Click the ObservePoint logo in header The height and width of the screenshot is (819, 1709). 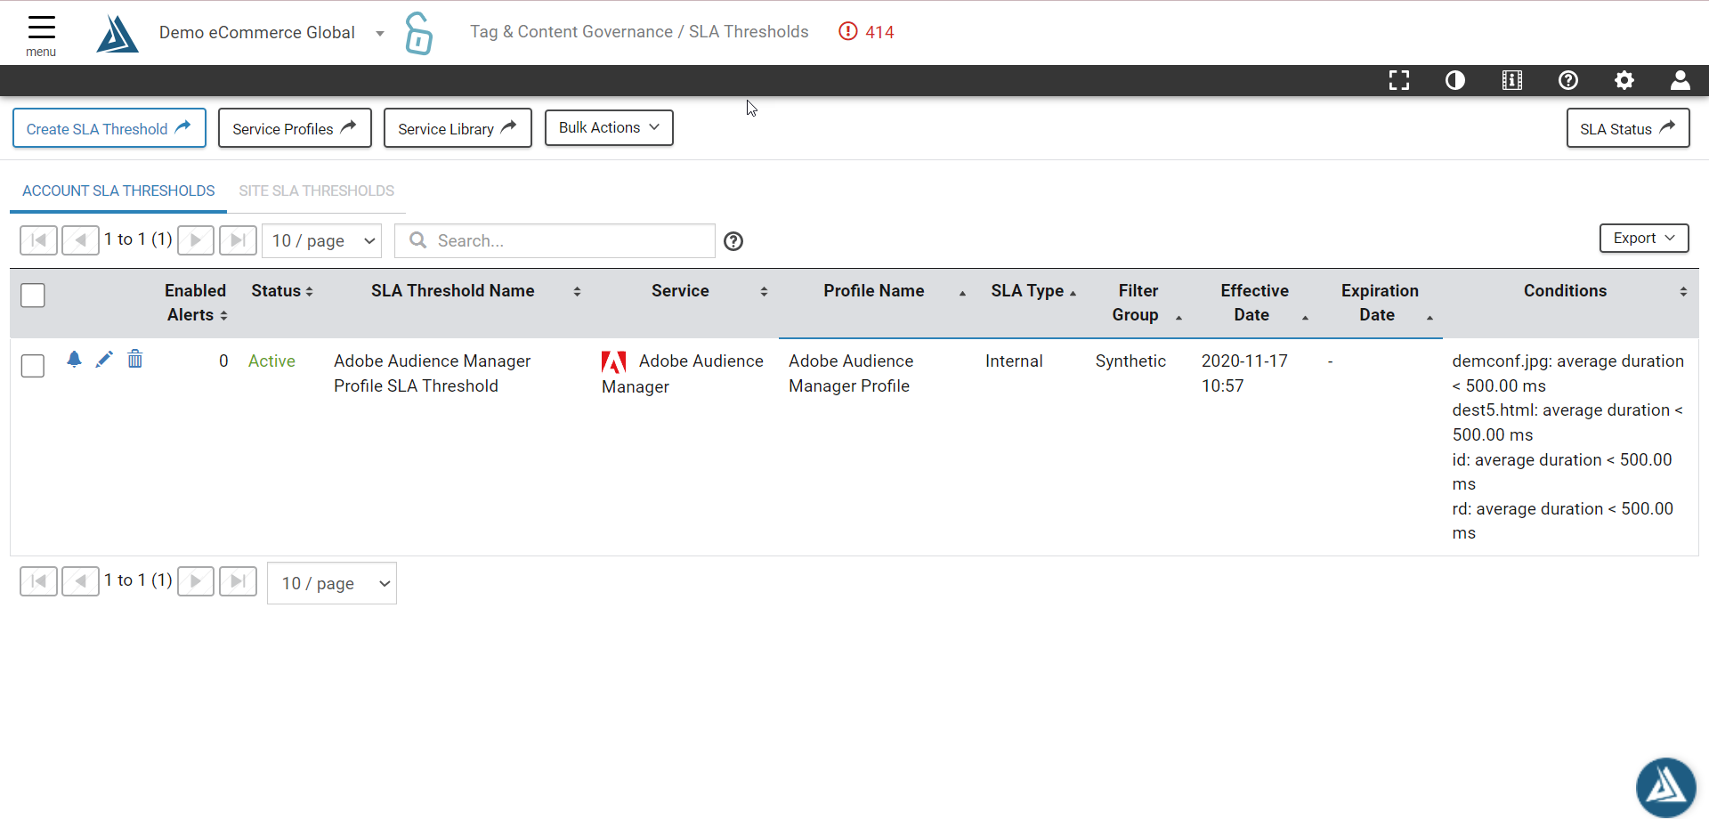click(x=117, y=35)
